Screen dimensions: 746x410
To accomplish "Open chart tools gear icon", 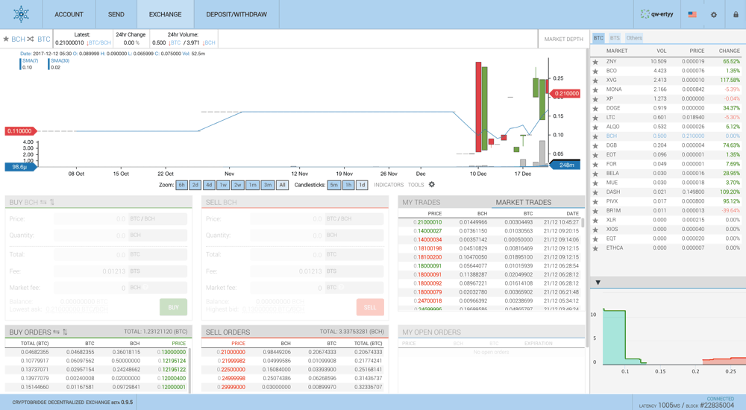I will 431,185.
